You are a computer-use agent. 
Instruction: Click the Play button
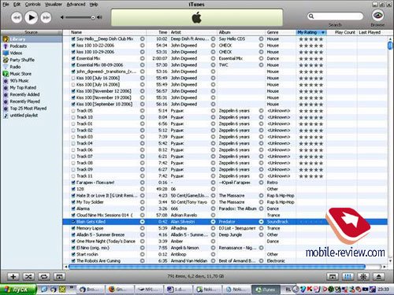tap(32, 17)
